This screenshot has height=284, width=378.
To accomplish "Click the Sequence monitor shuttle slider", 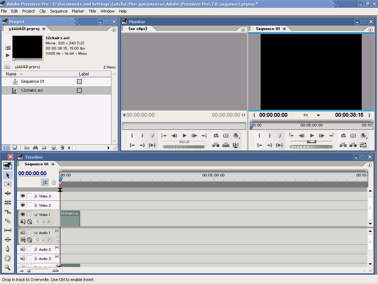I will click(311, 142).
